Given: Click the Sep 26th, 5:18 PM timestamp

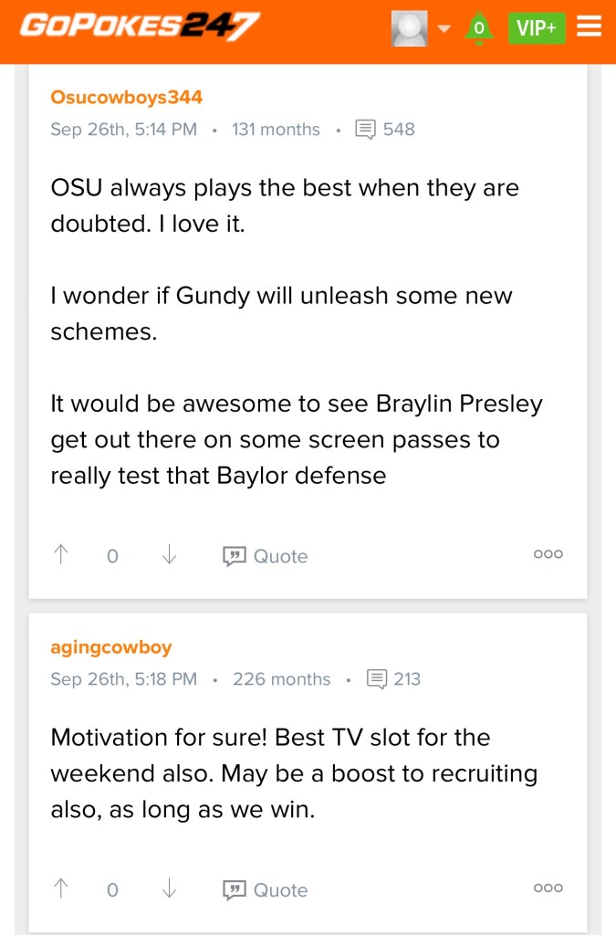Looking at the screenshot, I should (124, 679).
